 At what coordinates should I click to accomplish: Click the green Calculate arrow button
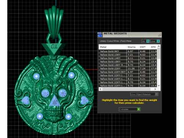click(138, 109)
